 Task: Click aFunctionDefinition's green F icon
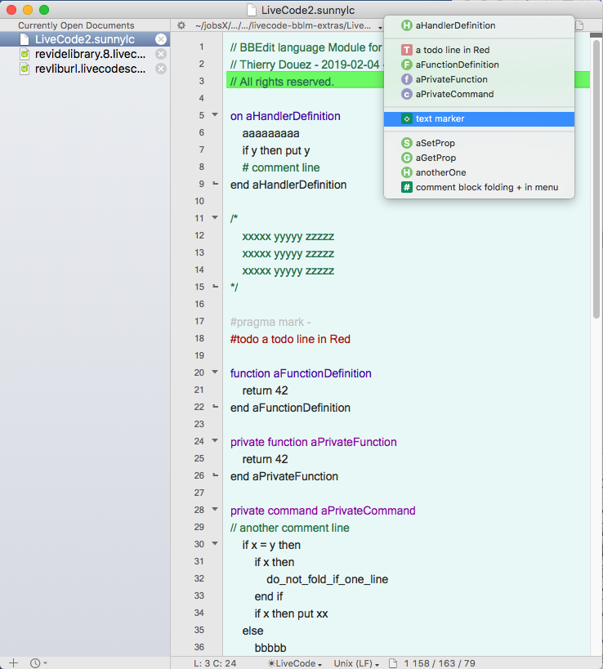click(406, 65)
